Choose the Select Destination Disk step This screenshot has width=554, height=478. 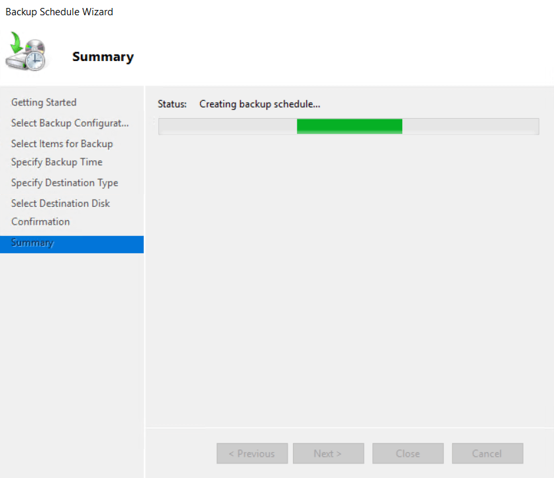[x=60, y=204]
